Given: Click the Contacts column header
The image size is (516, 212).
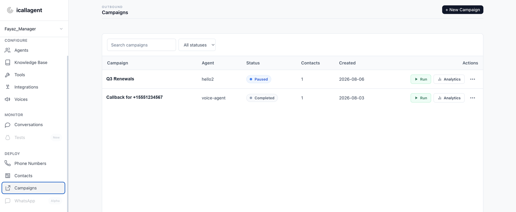Looking at the screenshot, I should coord(311,63).
